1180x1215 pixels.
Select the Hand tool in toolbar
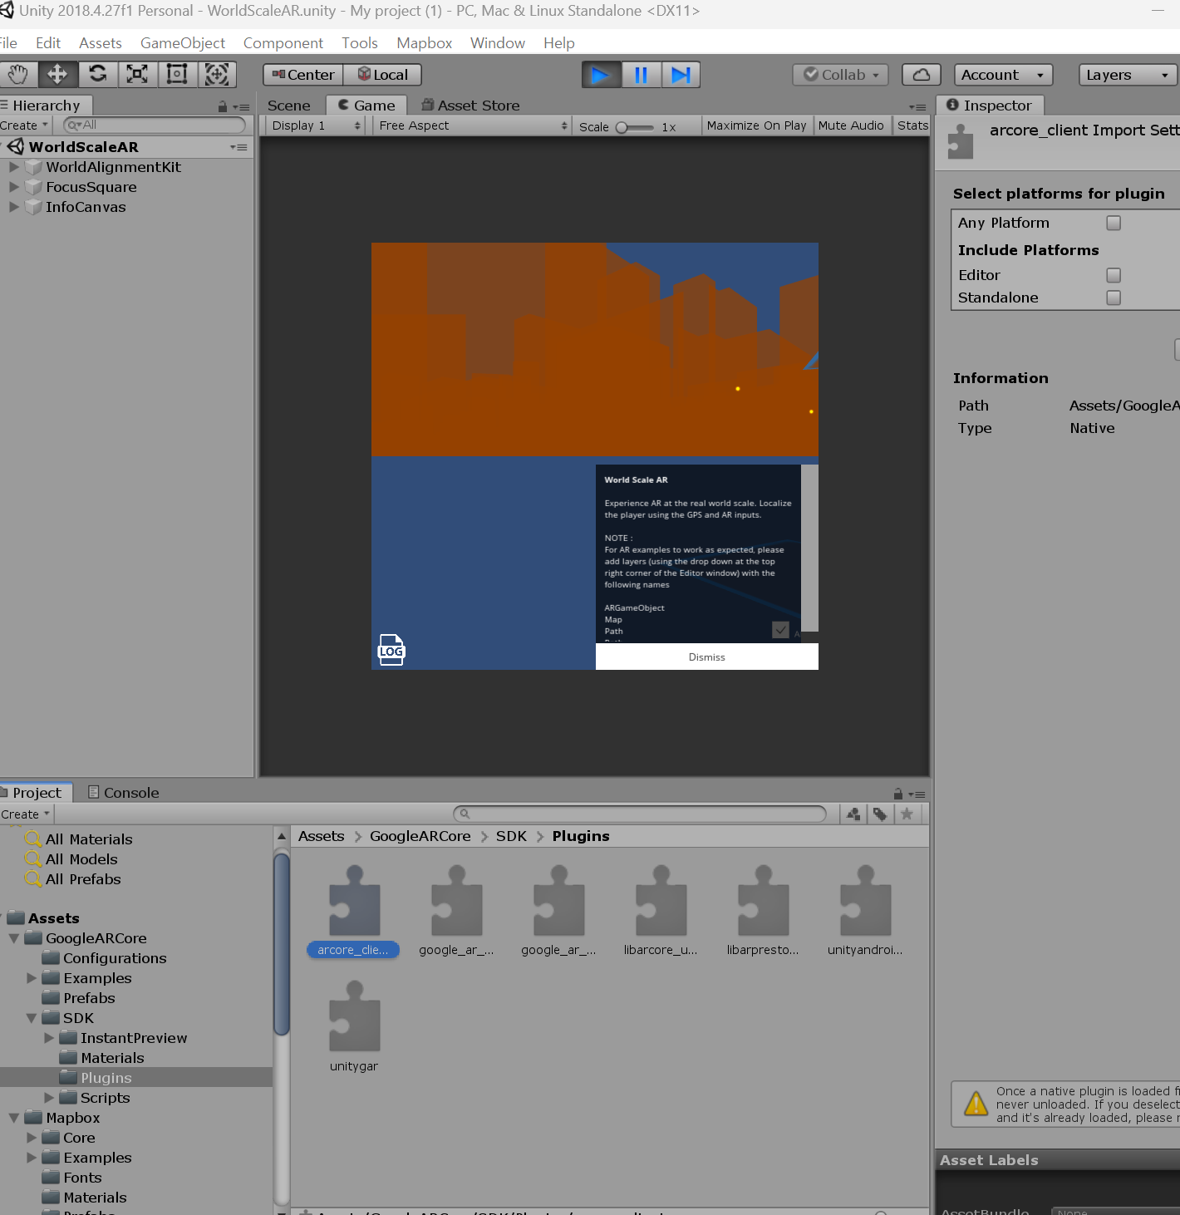[x=18, y=75]
